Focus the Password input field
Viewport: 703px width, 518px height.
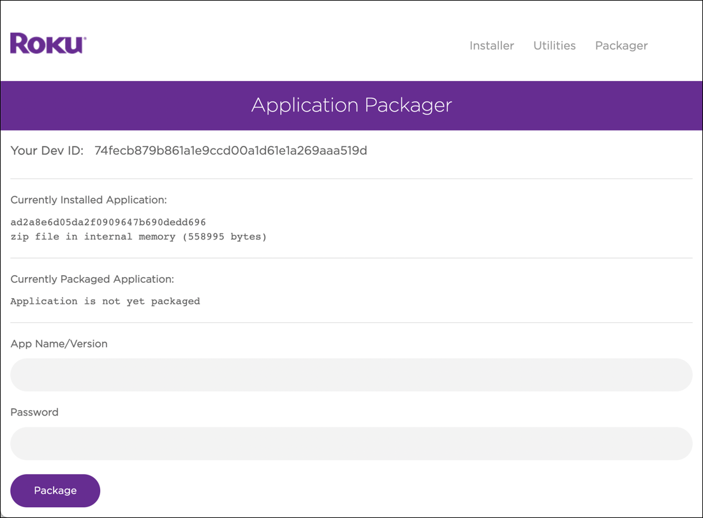coord(352,443)
